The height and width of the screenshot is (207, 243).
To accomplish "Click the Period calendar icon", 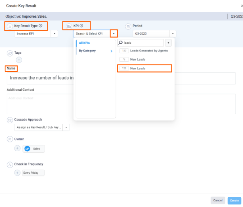I will click(x=128, y=26).
